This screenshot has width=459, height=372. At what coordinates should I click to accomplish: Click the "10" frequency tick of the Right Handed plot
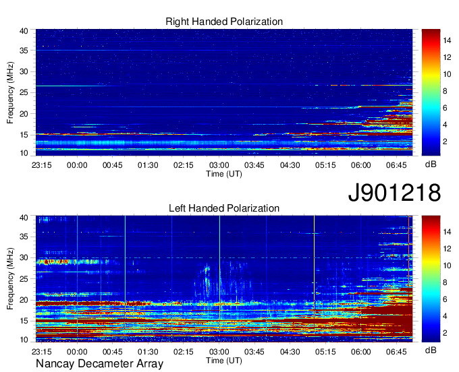point(24,153)
